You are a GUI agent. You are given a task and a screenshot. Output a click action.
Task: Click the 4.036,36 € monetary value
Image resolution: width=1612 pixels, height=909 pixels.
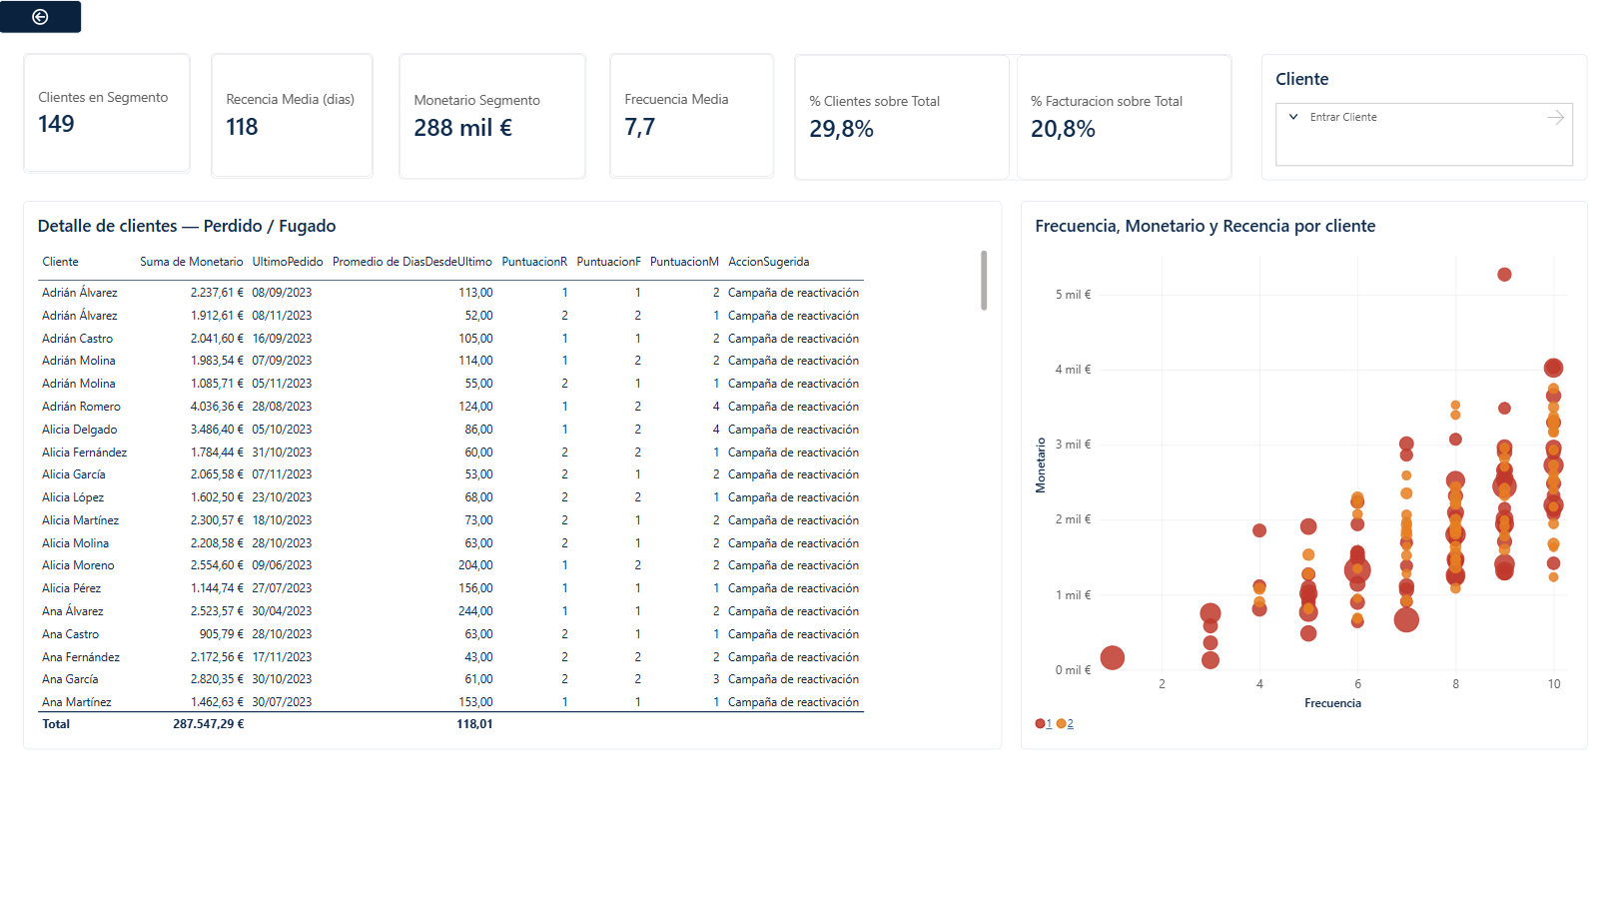point(217,407)
